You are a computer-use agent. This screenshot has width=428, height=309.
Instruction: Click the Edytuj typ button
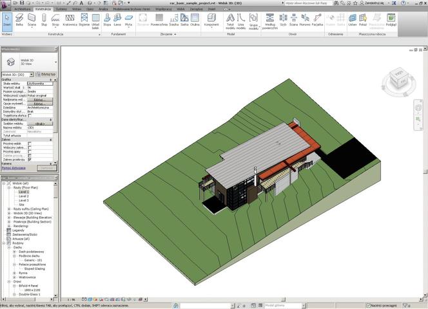(46, 74)
